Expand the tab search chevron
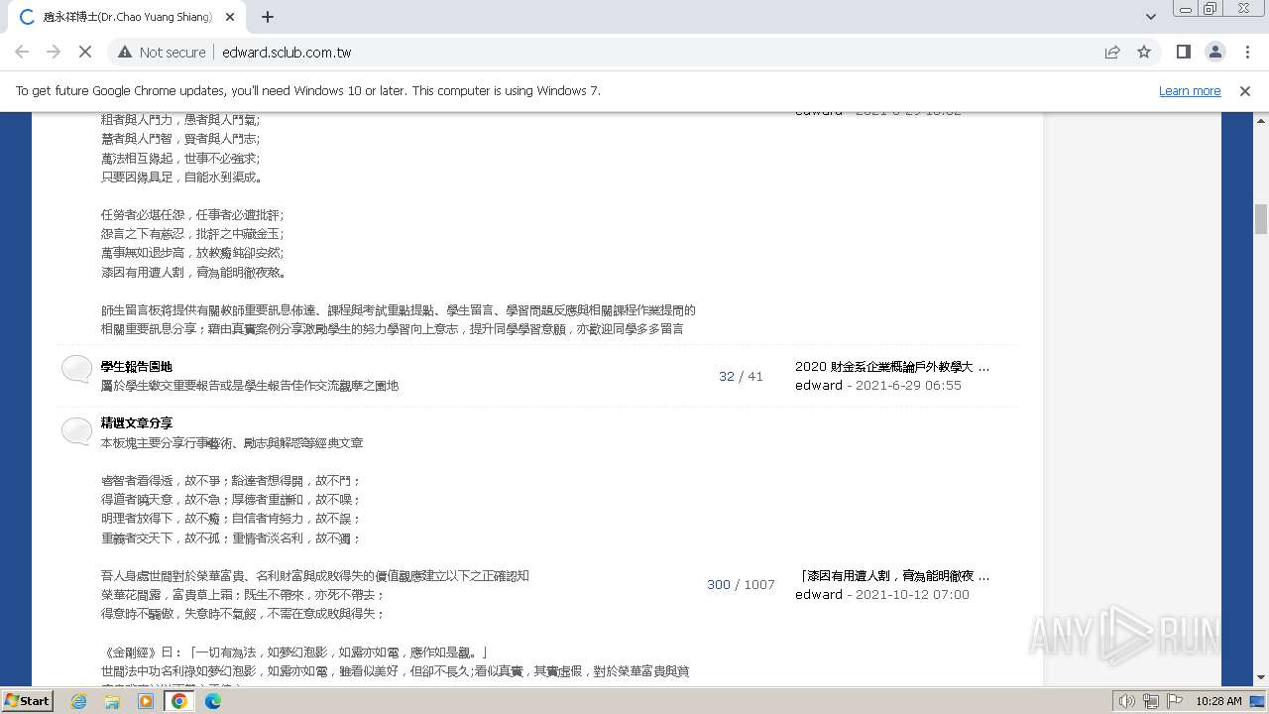This screenshot has height=714, width=1269. click(x=1150, y=17)
